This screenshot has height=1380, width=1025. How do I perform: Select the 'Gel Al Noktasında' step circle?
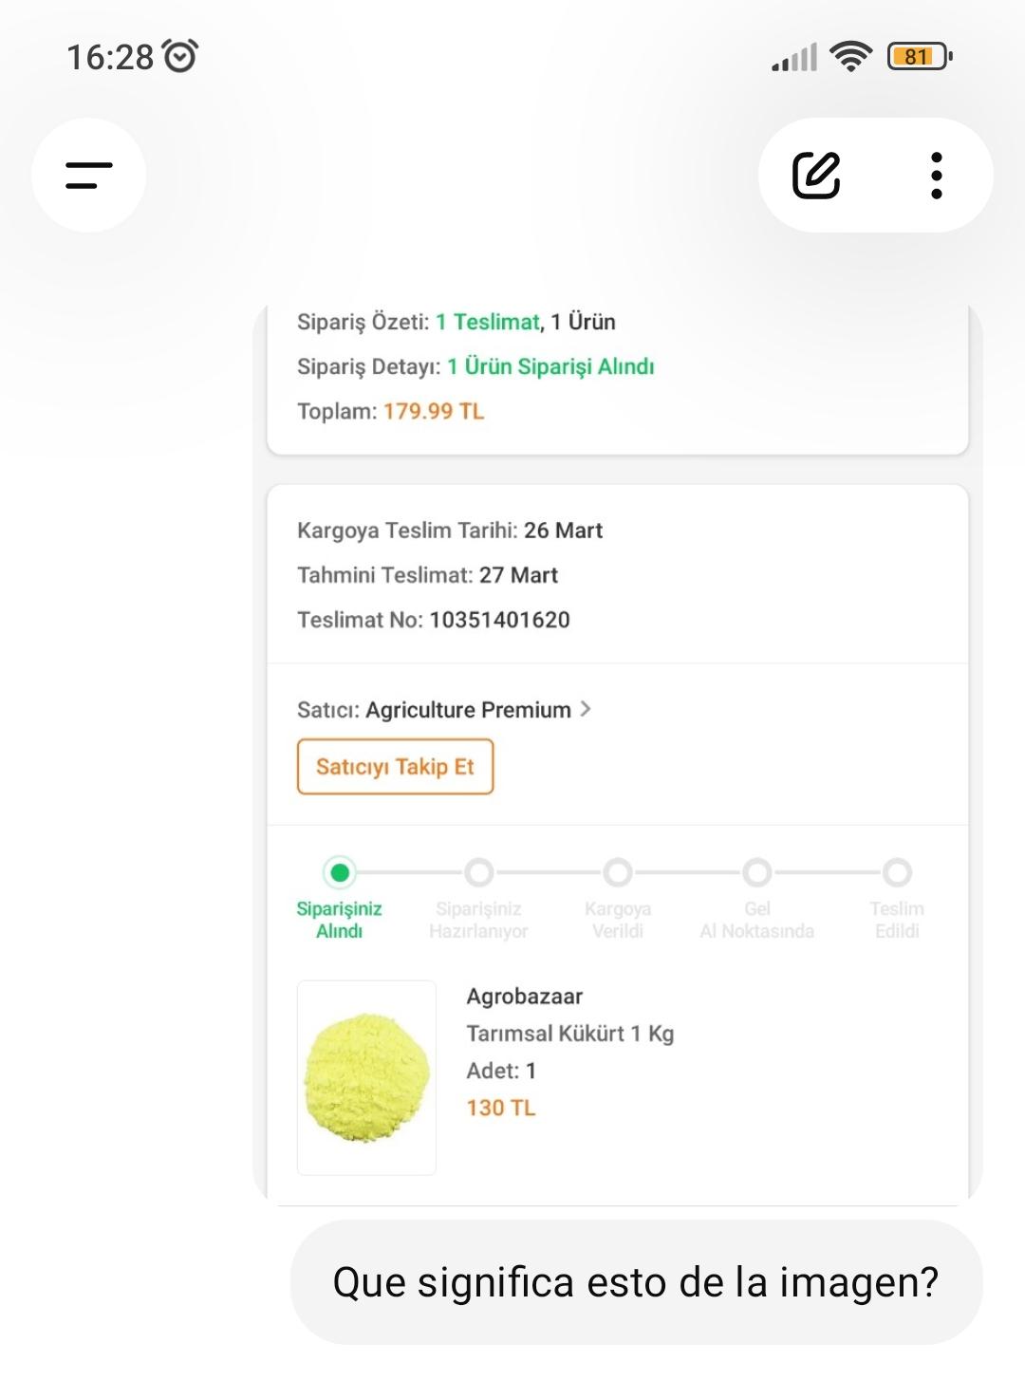tap(757, 872)
